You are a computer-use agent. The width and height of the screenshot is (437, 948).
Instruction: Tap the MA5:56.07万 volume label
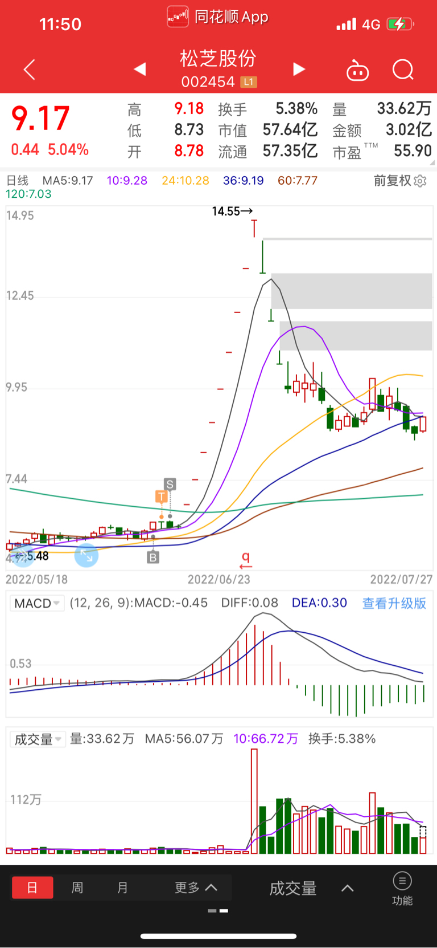[x=184, y=739]
